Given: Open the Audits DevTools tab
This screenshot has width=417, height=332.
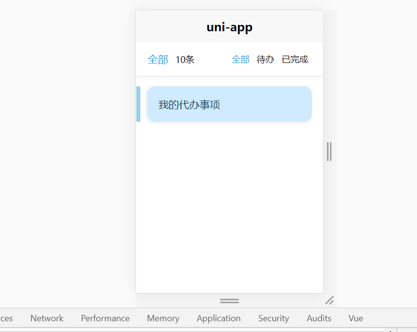Looking at the screenshot, I should point(319,318).
